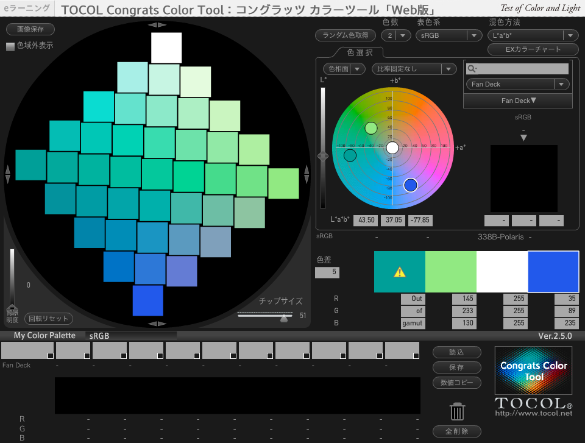Switch to the eラーニング tab
This screenshot has height=443, width=585.
pyautogui.click(x=26, y=9)
